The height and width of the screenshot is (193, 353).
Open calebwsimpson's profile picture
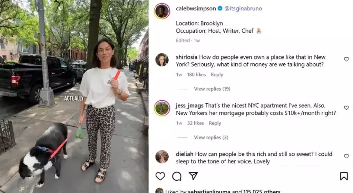click(162, 11)
